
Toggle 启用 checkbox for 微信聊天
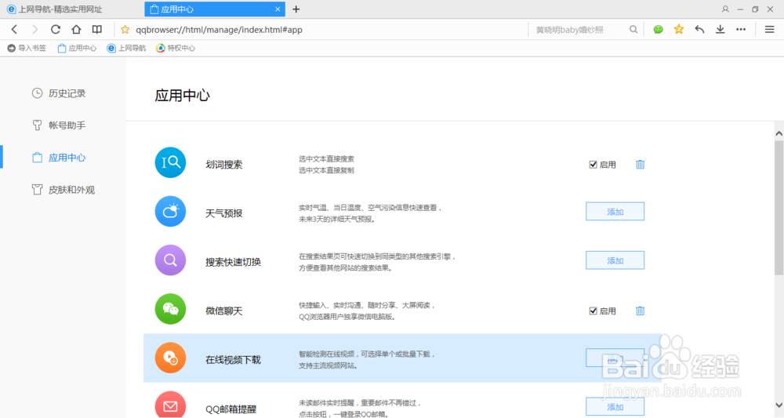pos(593,311)
